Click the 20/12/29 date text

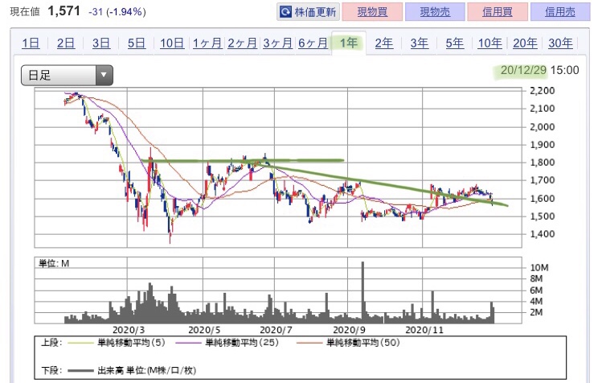(x=523, y=70)
